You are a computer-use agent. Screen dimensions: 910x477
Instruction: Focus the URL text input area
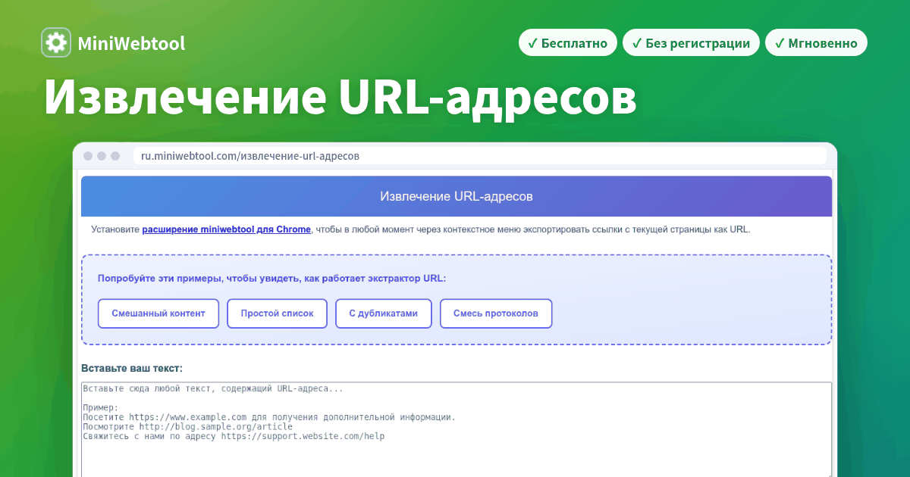pyautogui.click(x=457, y=429)
